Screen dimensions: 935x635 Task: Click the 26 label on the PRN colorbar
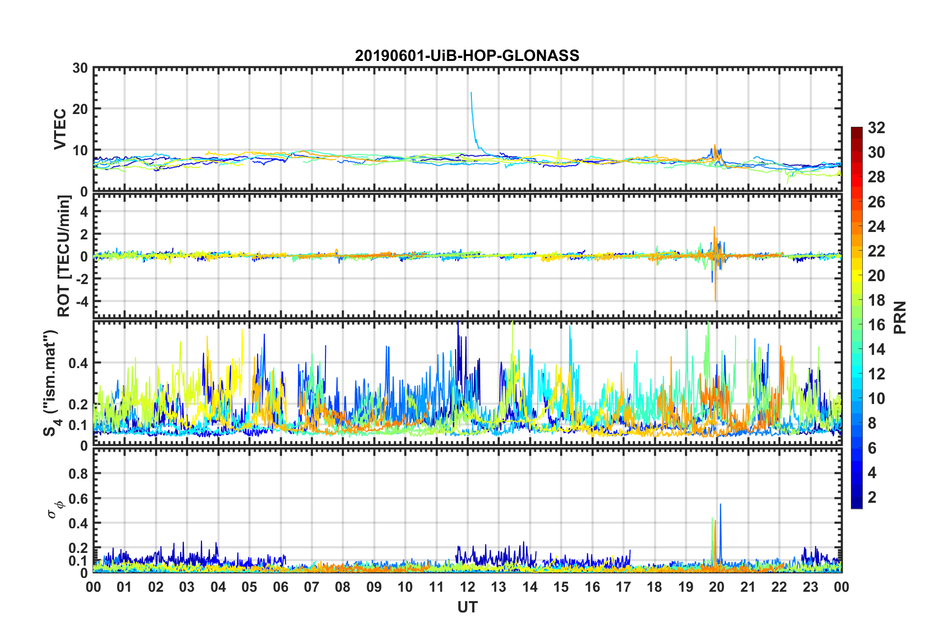[x=877, y=202]
